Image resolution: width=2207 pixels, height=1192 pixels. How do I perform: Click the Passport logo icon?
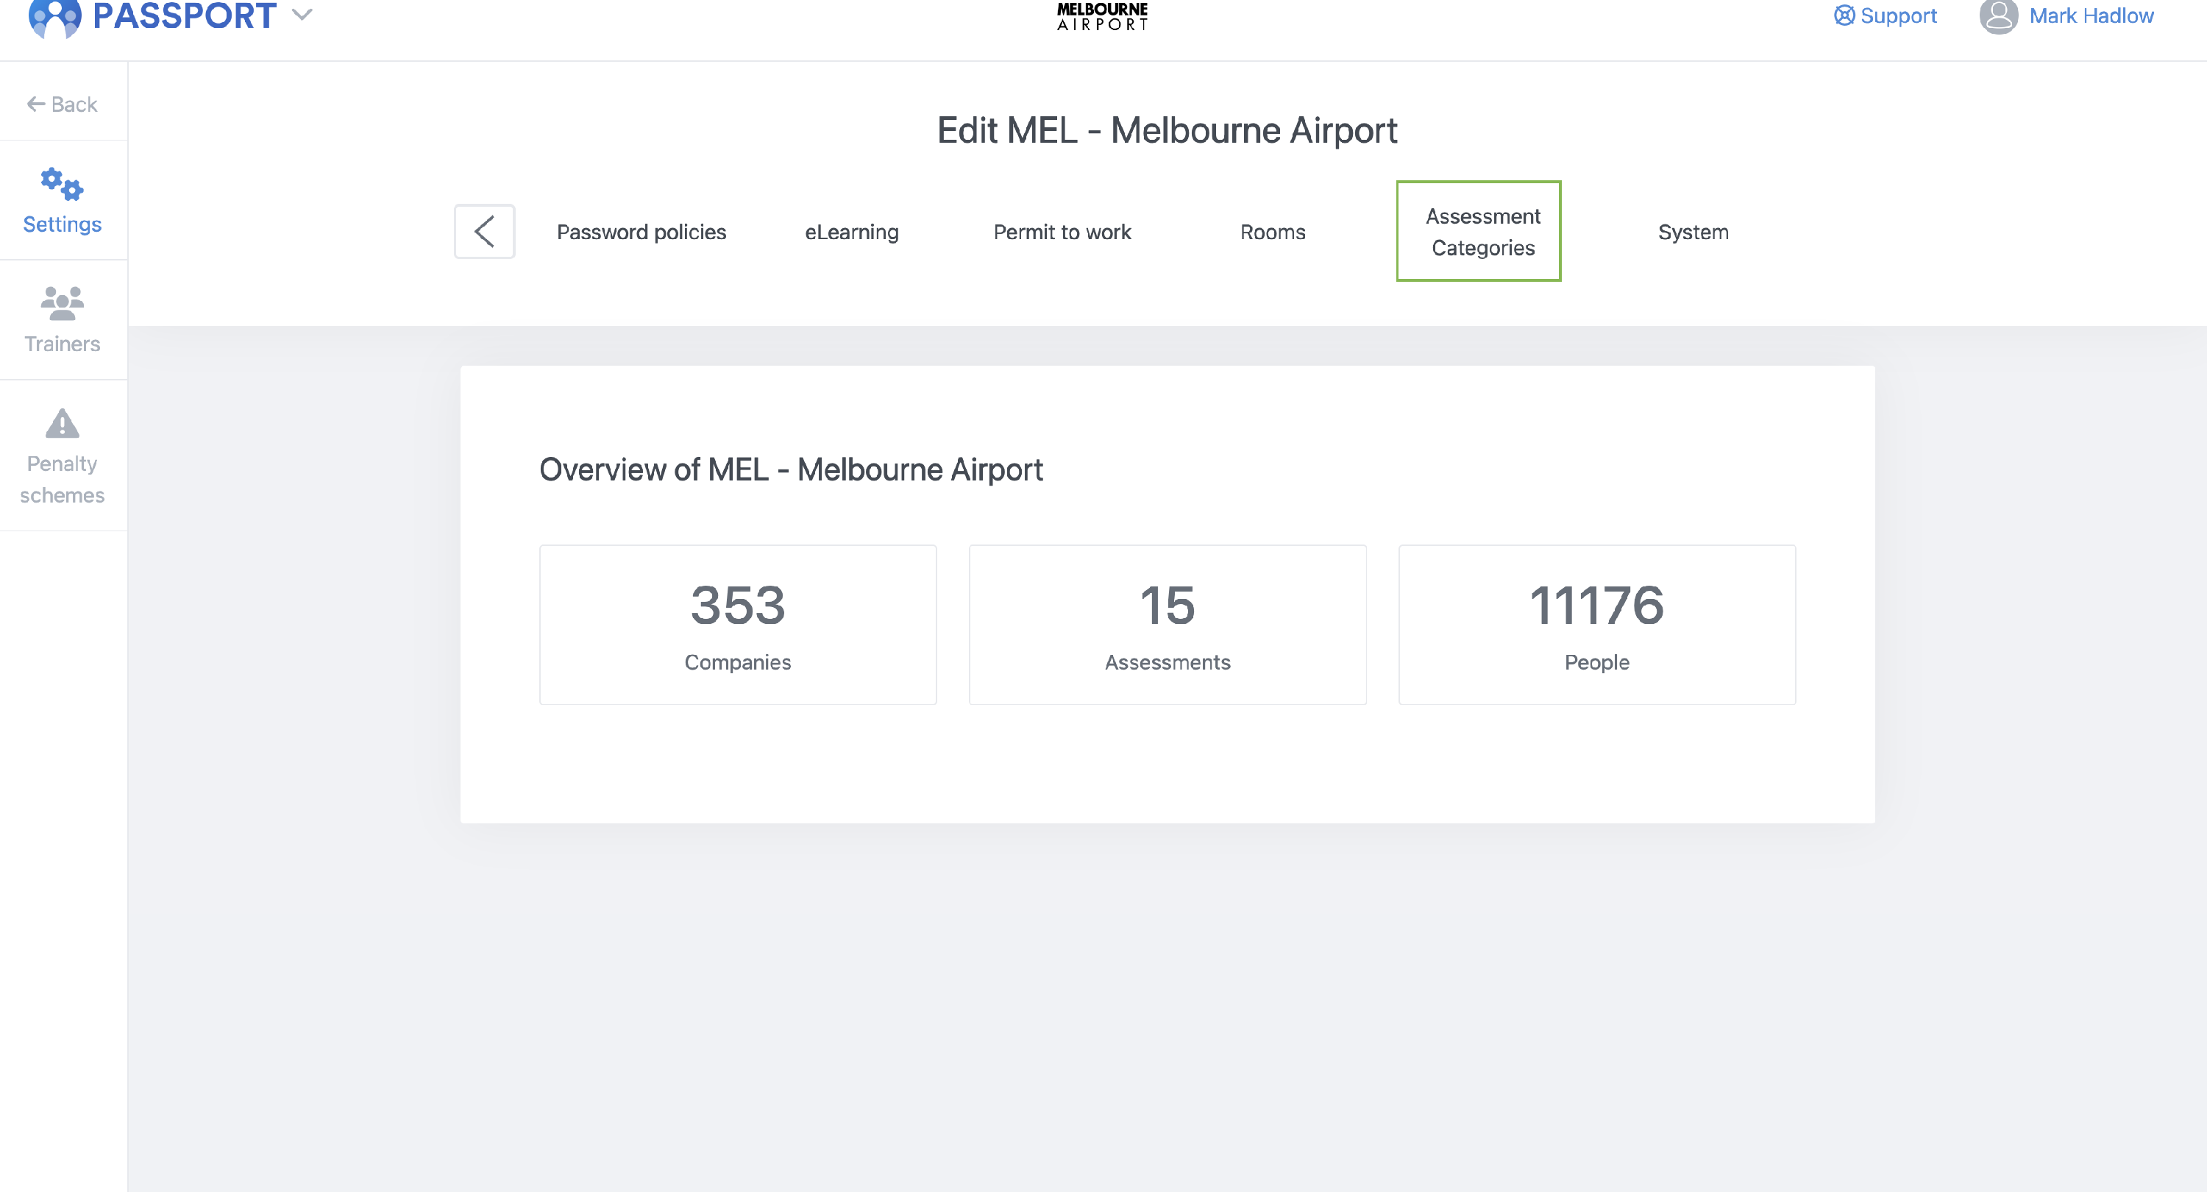(x=55, y=18)
